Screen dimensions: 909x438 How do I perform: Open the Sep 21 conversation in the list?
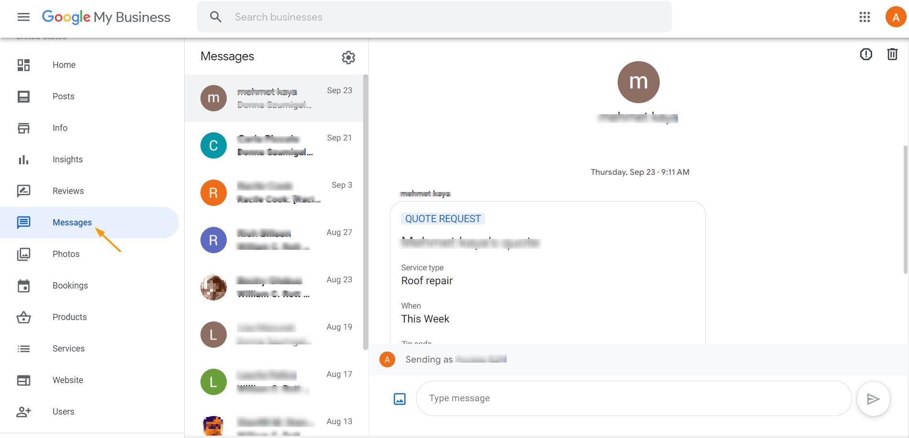(275, 145)
